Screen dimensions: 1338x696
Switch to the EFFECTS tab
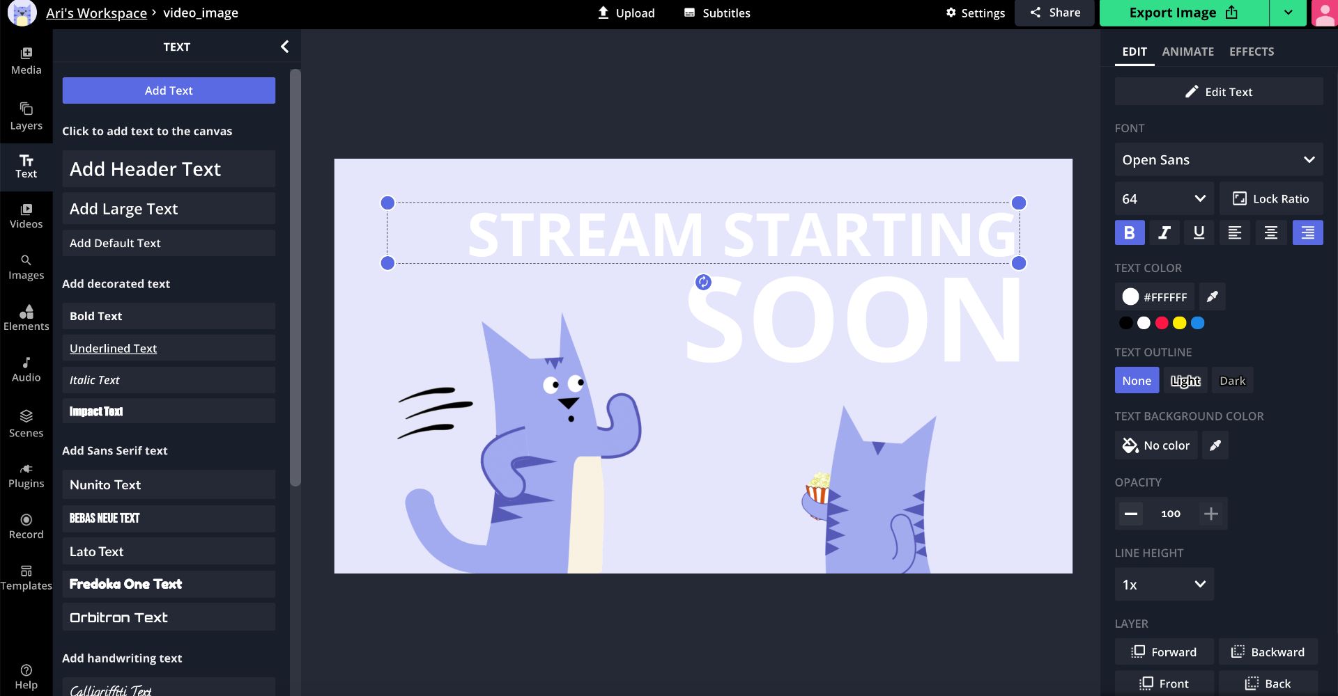pyautogui.click(x=1251, y=52)
